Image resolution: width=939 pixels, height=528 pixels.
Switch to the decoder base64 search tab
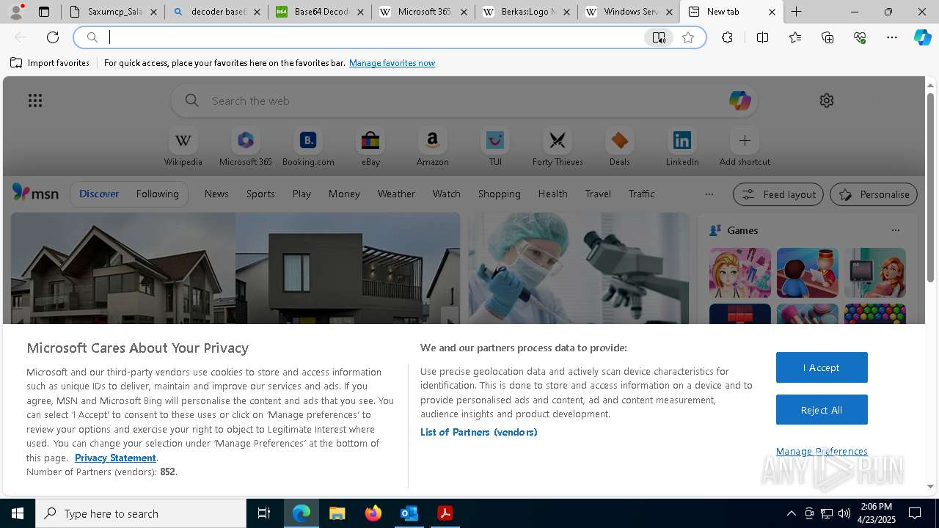216,12
